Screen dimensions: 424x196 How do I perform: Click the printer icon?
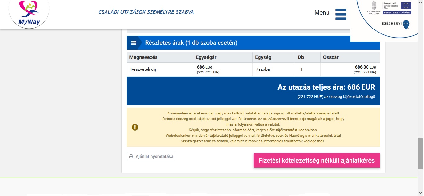131,157
